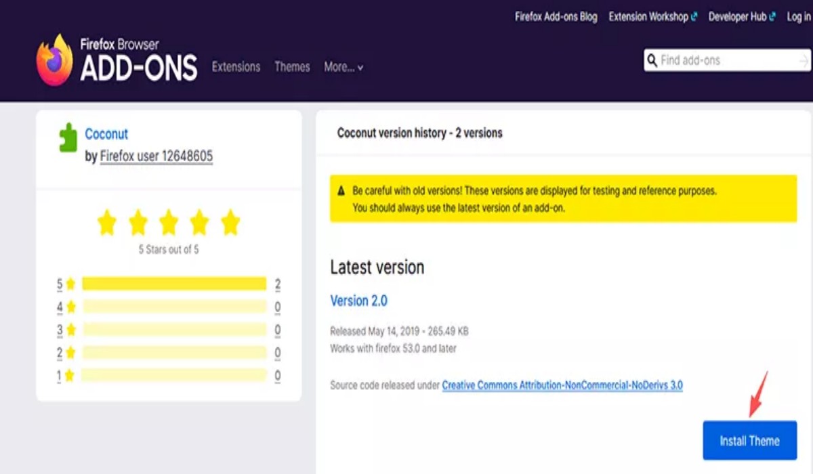Click the Log in link
This screenshot has width=813, height=474.
(799, 17)
